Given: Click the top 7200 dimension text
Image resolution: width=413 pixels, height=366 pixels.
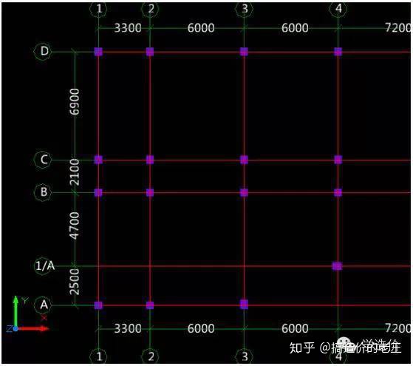Looking at the screenshot, I should [397, 28].
